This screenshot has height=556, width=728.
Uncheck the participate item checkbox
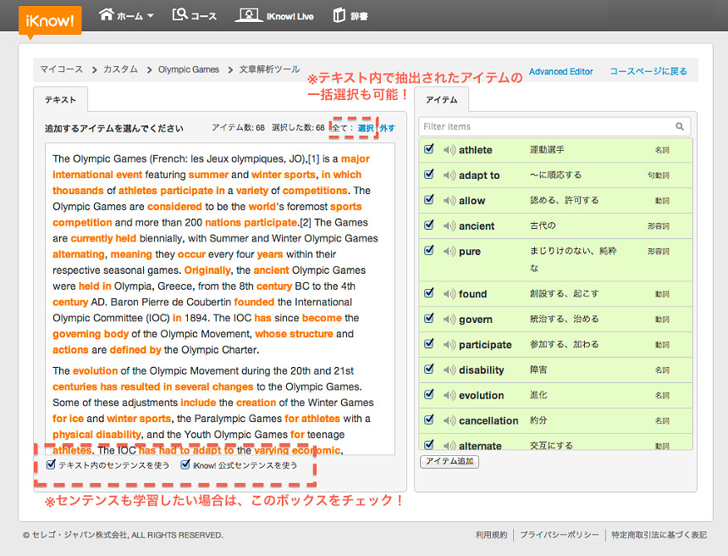tap(429, 343)
